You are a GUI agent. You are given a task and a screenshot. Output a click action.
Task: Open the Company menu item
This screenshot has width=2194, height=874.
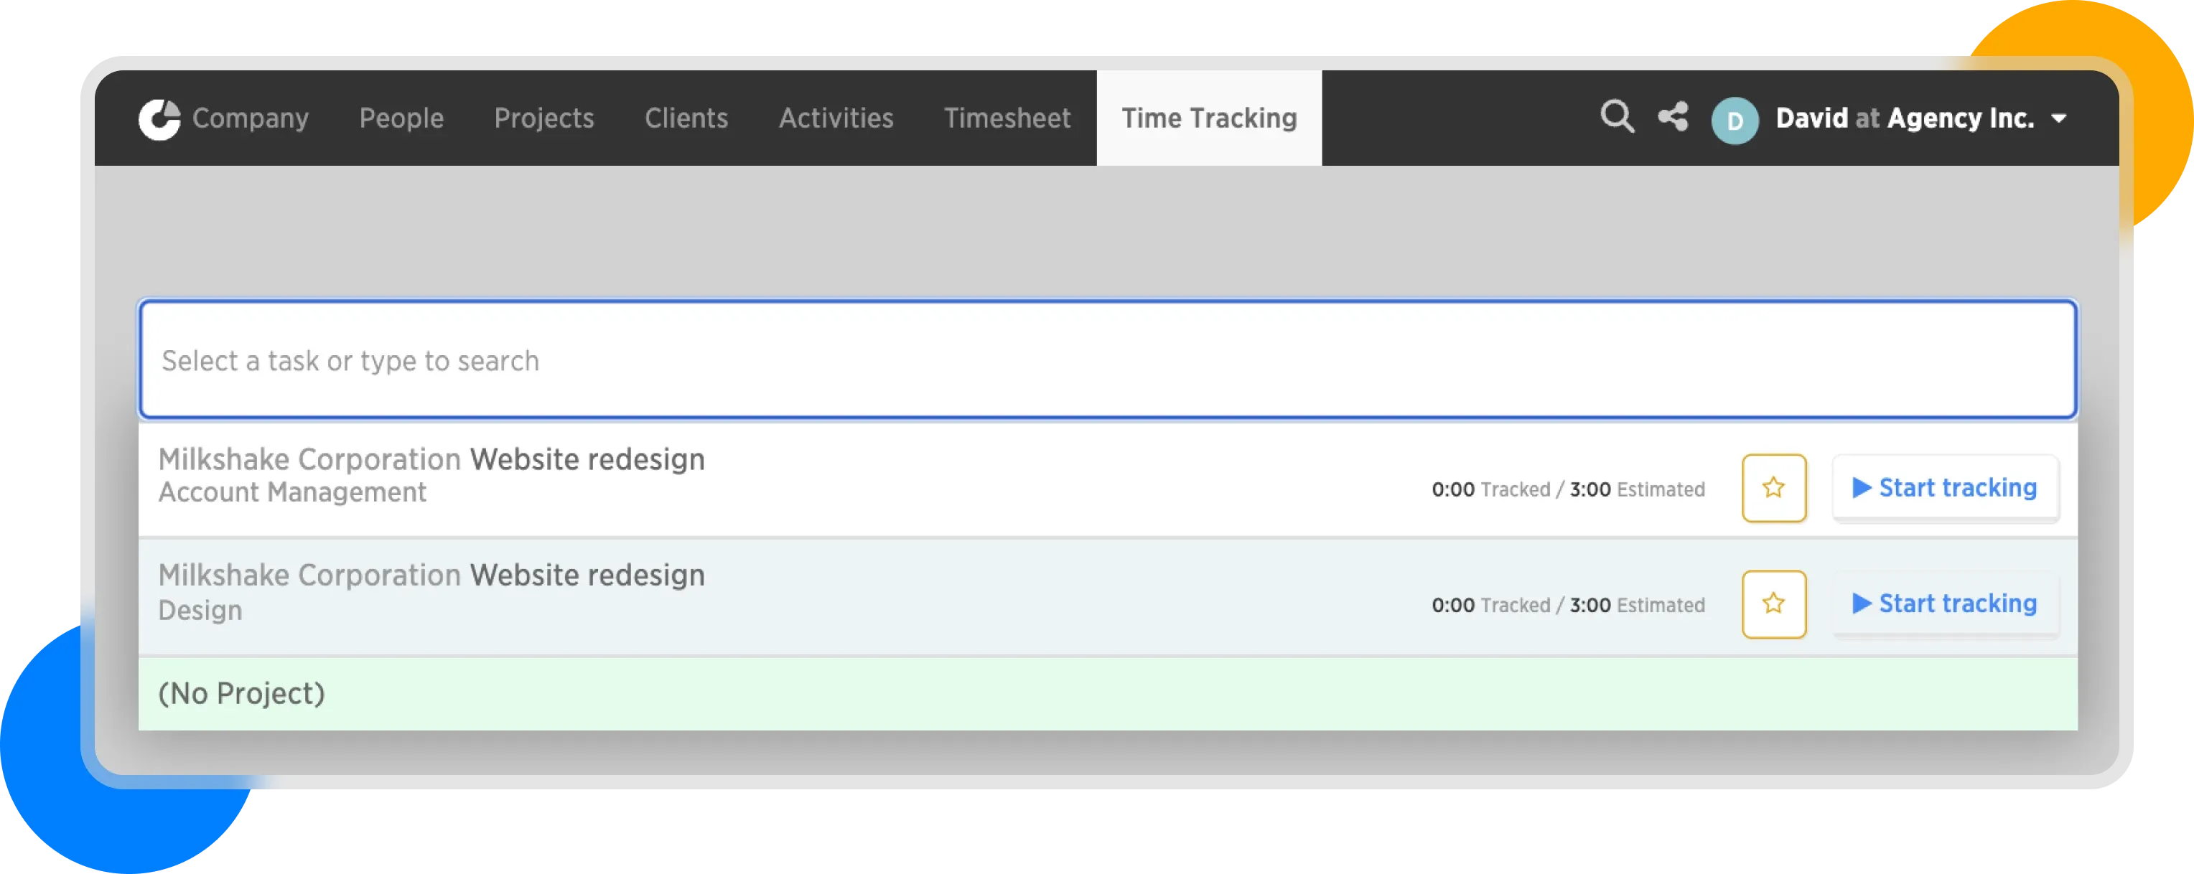pyautogui.click(x=251, y=118)
